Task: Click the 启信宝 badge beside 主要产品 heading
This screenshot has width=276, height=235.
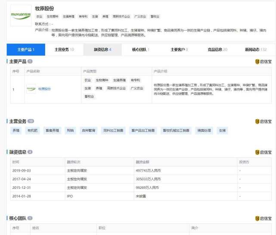Action: (264, 62)
